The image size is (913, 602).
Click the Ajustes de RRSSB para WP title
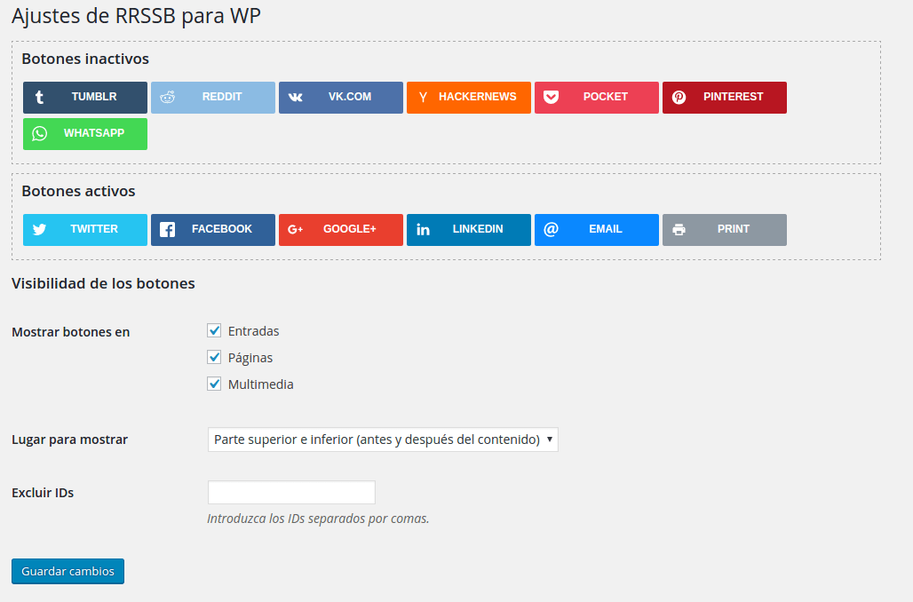(x=136, y=16)
